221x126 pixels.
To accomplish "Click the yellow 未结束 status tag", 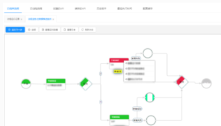I will pyautogui.click(x=118, y=72).
